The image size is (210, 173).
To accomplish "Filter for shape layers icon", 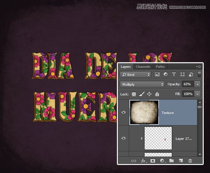I will click(182, 74).
